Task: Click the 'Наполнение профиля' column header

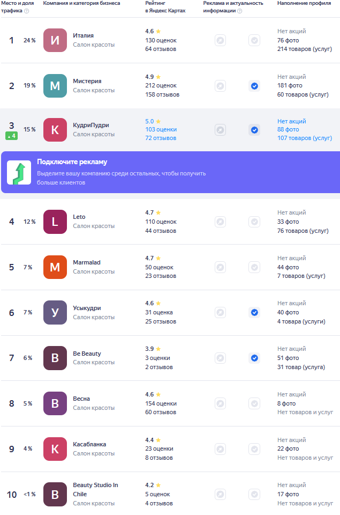Action: (x=304, y=3)
